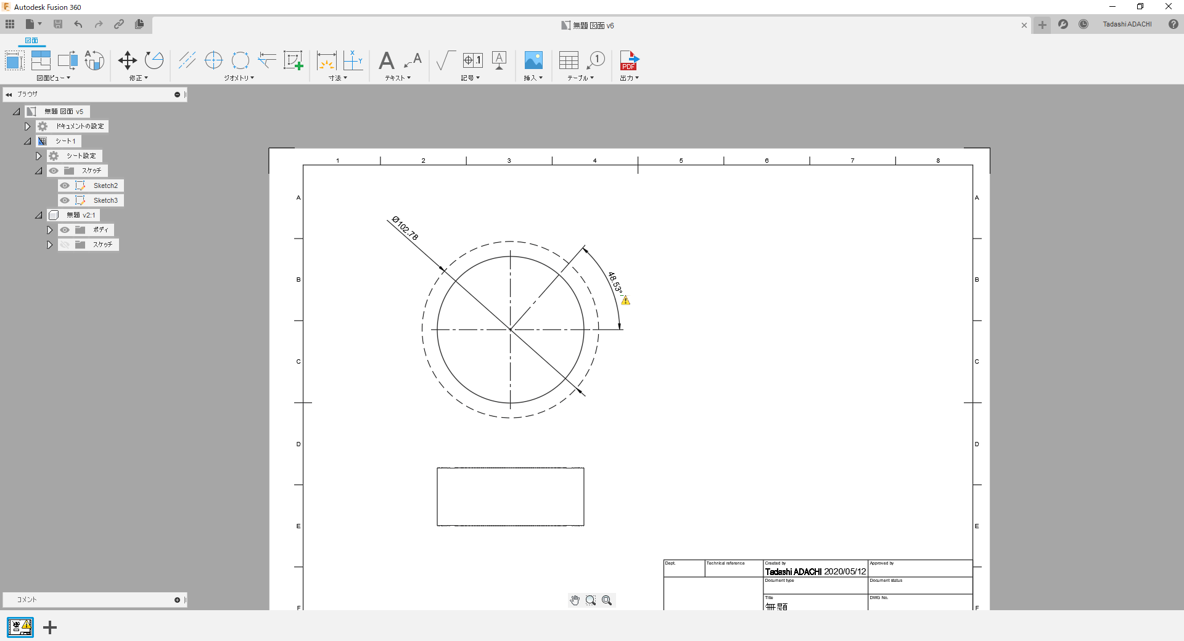This screenshot has height=641, width=1184.
Task: Open the 図面ビュー dropdown
Action: tap(53, 78)
